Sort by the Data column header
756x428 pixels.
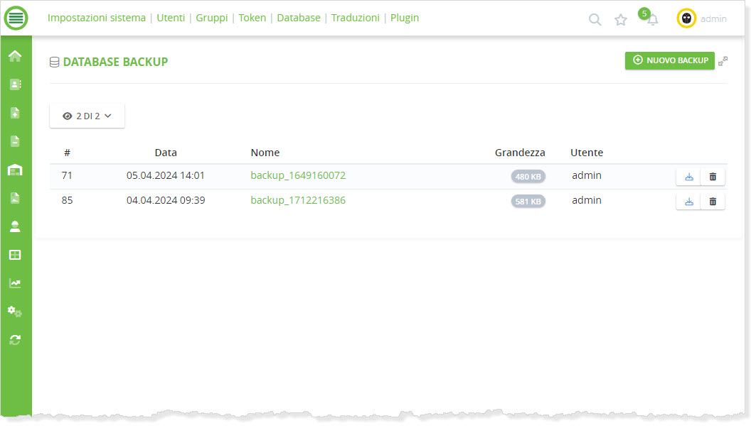(166, 153)
